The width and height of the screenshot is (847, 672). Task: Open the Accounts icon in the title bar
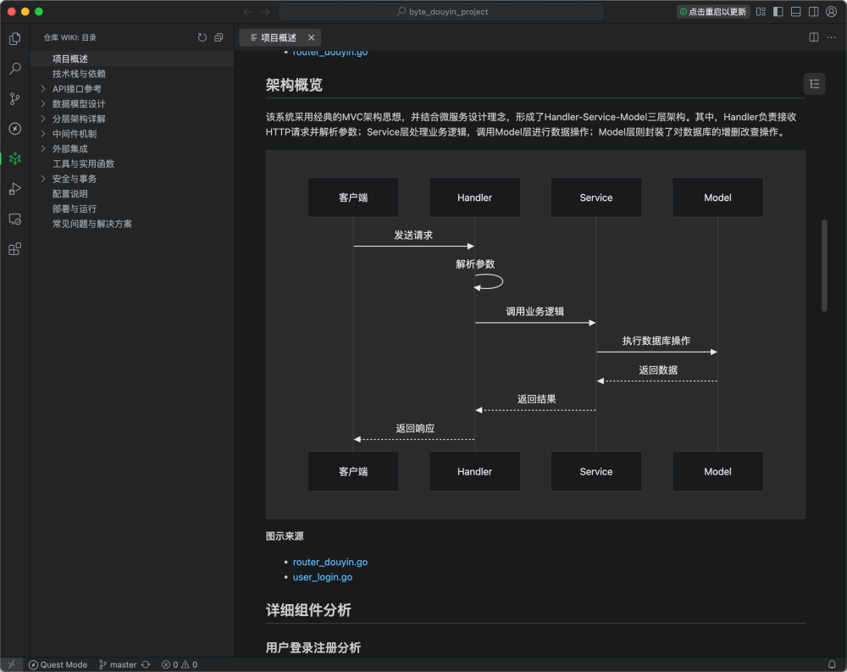[x=832, y=12]
